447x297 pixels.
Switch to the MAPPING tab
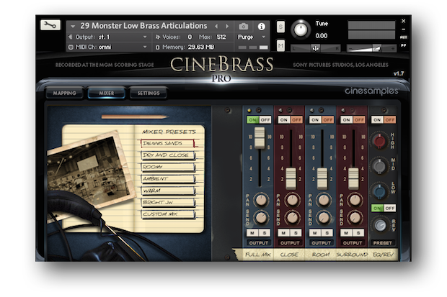(x=65, y=93)
